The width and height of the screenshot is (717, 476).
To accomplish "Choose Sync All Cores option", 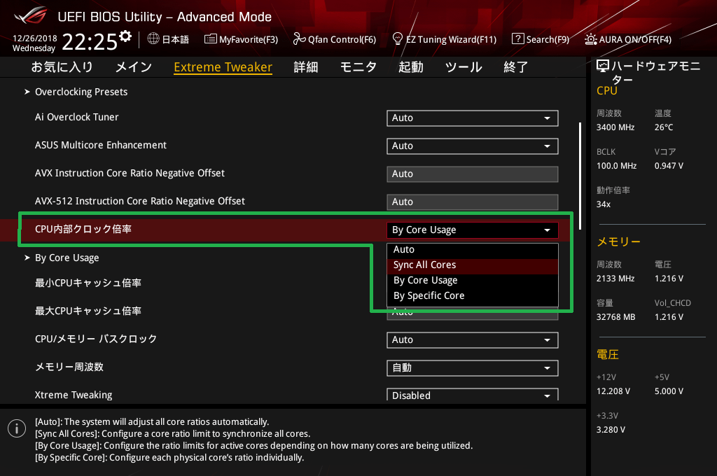I will (x=473, y=265).
